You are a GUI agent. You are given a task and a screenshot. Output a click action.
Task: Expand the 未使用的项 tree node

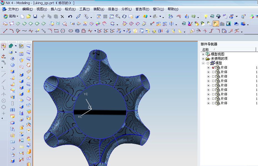point(203,59)
